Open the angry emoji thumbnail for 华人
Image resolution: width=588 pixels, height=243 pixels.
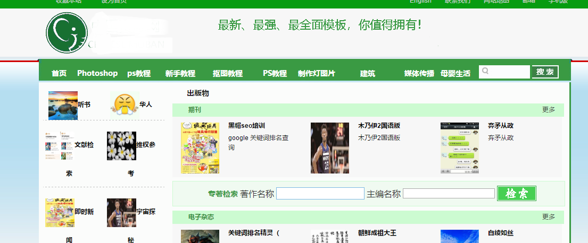pyautogui.click(x=125, y=105)
